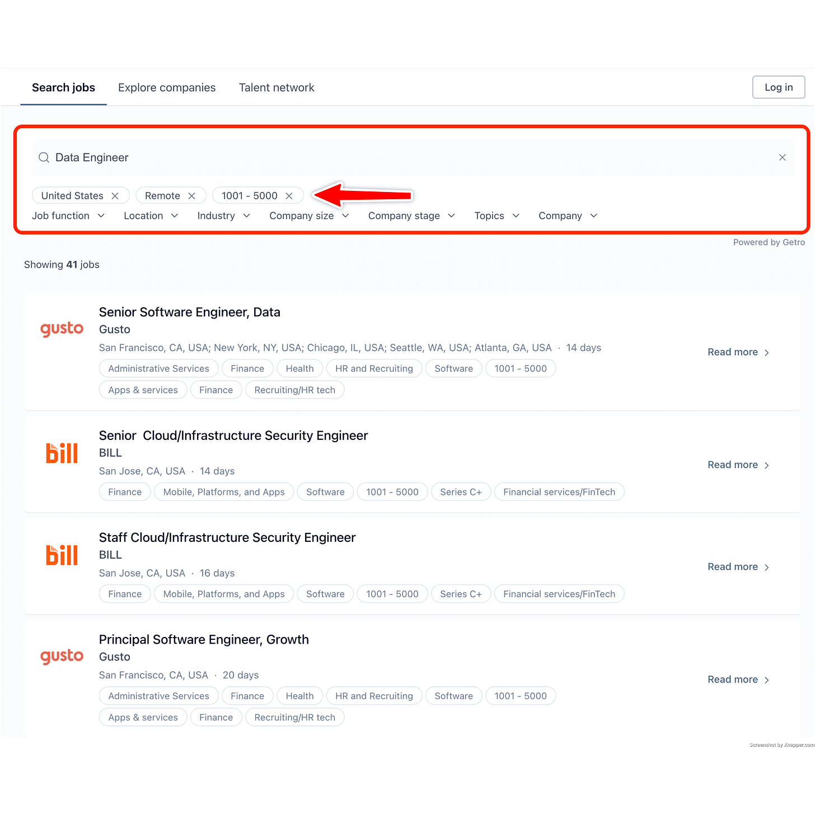The height and width of the screenshot is (815, 815).
Task: Expand the Location filter dropdown
Action: [x=151, y=216]
